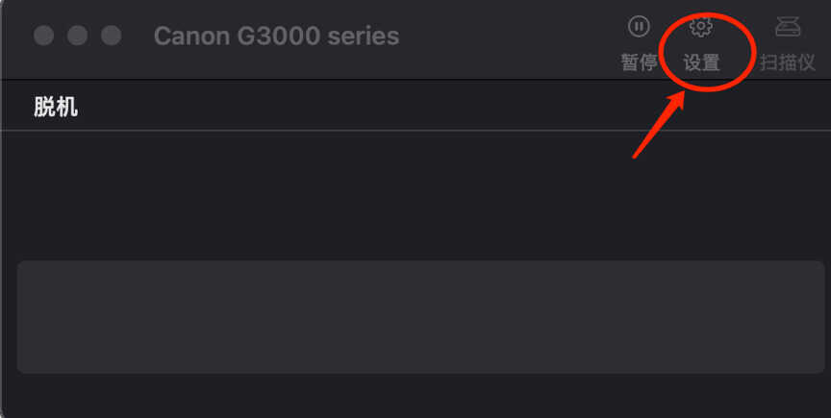Open the scanner icon in the toolbar
Viewport: 831px width, 418px height.
[x=787, y=27]
